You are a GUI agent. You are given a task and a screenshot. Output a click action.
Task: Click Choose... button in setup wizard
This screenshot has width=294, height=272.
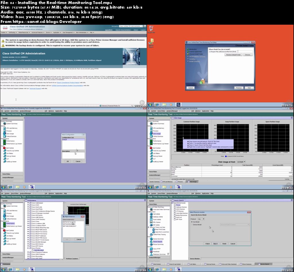point(247,55)
